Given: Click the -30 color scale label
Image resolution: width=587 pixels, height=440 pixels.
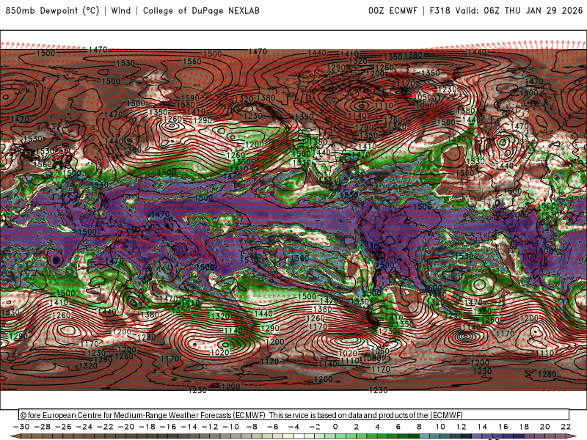Looking at the screenshot, I should (x=21, y=427).
